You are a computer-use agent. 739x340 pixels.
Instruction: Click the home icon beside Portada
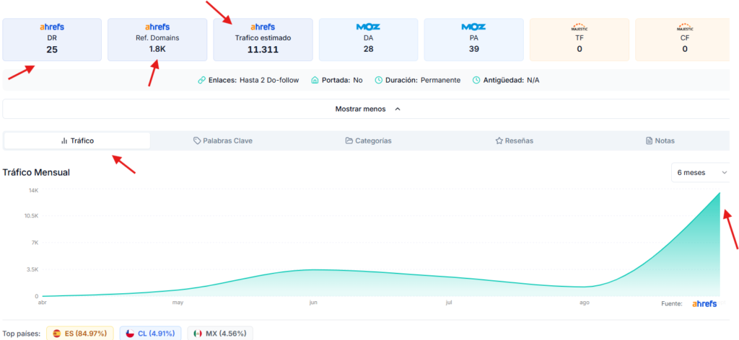click(315, 81)
